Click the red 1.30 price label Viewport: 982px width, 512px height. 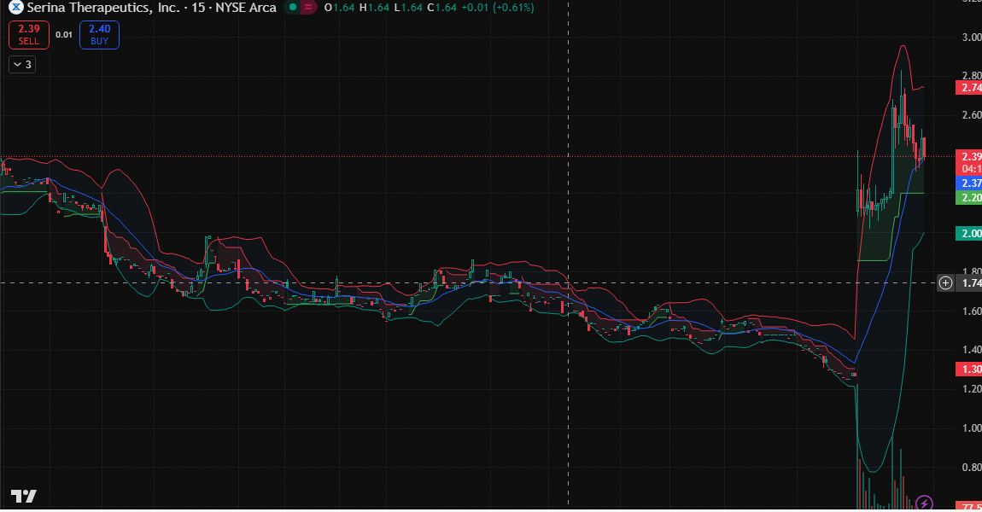[x=969, y=369]
